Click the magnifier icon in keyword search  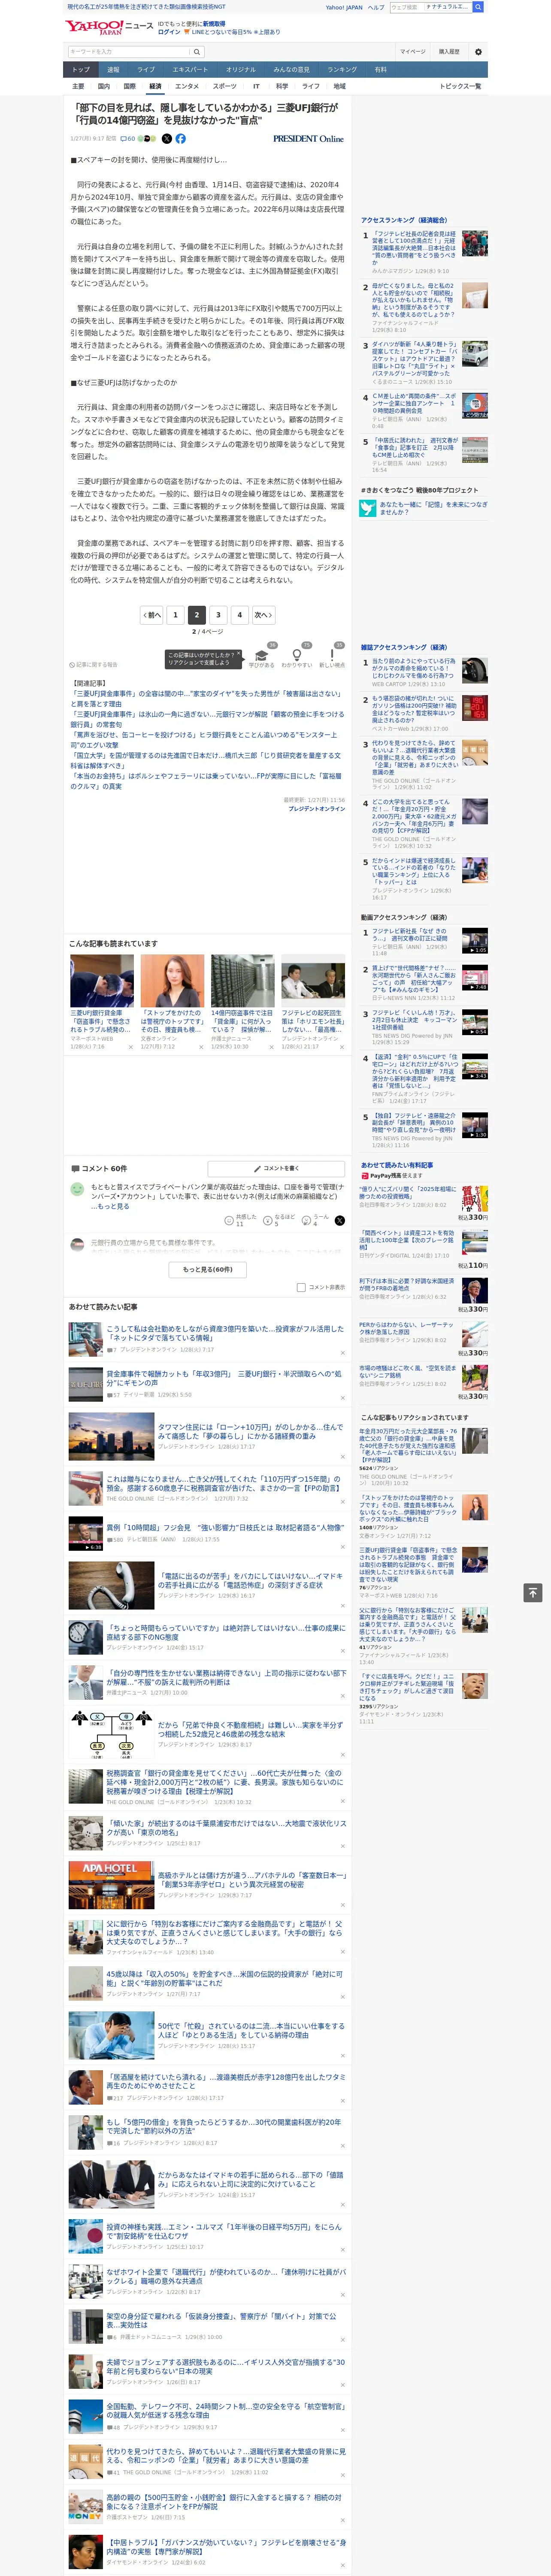tap(197, 51)
